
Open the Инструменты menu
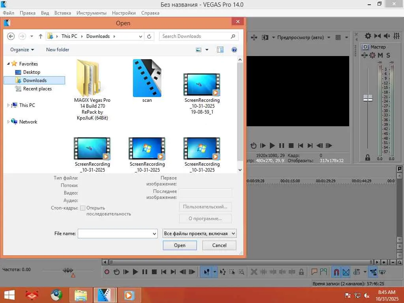coord(92,13)
